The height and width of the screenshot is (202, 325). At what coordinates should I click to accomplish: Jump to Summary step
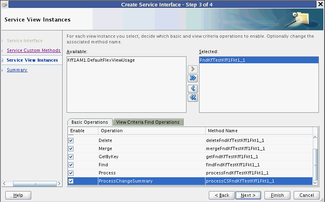(17, 70)
